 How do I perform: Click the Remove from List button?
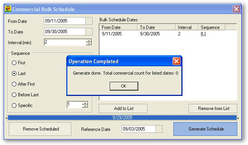[x=213, y=108]
